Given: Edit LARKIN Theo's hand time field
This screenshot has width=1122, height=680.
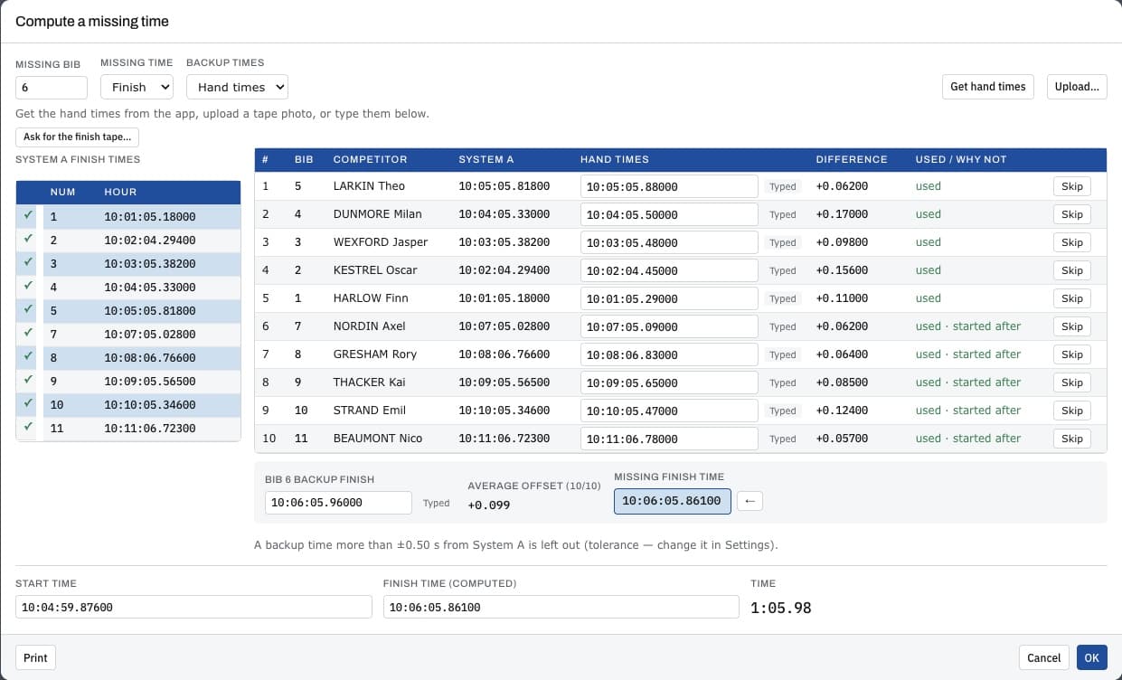Looking at the screenshot, I should click(669, 186).
